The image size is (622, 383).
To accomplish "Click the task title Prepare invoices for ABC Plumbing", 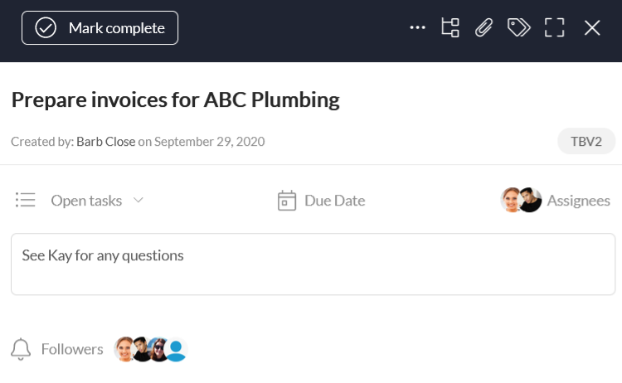I will 175,99.
